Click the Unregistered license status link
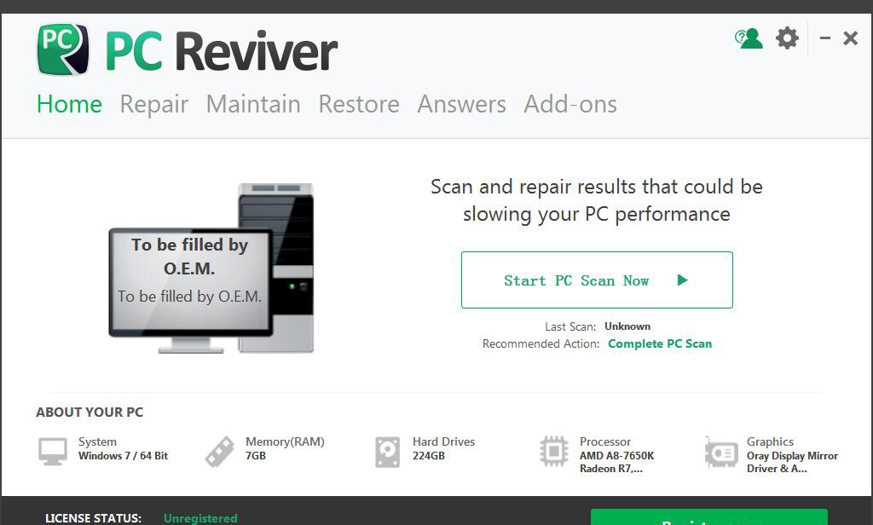 point(200,518)
